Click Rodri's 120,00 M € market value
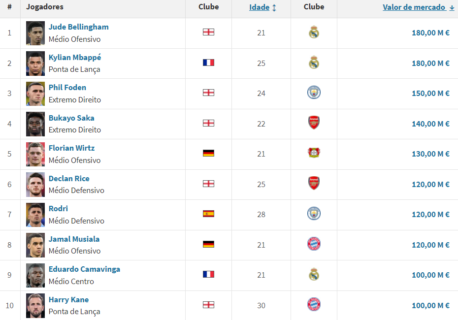 (x=430, y=215)
